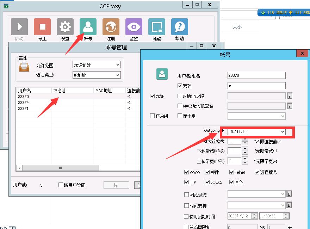Expand the Outgoing IP dropdown
310x229 pixels.
pyautogui.click(x=283, y=132)
